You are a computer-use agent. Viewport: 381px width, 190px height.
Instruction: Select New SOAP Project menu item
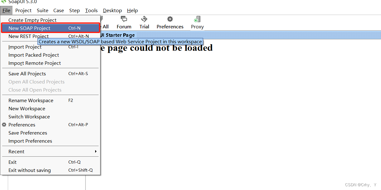coord(51,28)
